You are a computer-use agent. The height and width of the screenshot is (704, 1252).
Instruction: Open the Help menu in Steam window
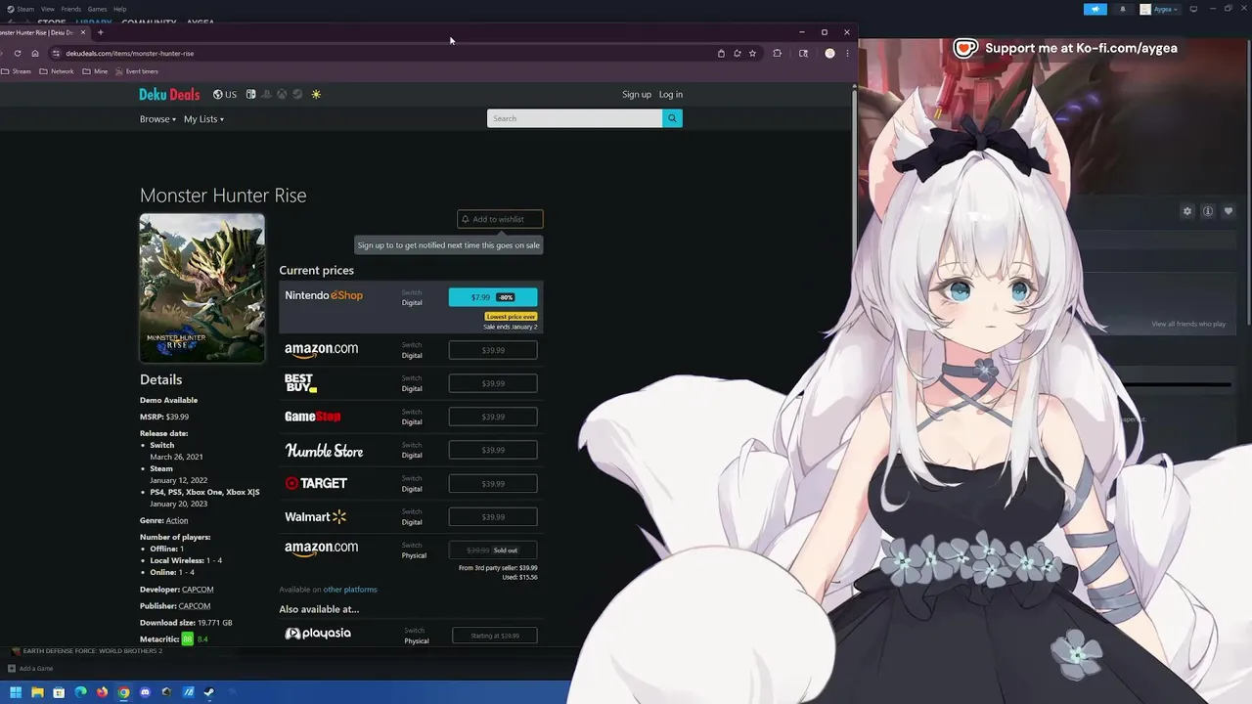(x=119, y=9)
